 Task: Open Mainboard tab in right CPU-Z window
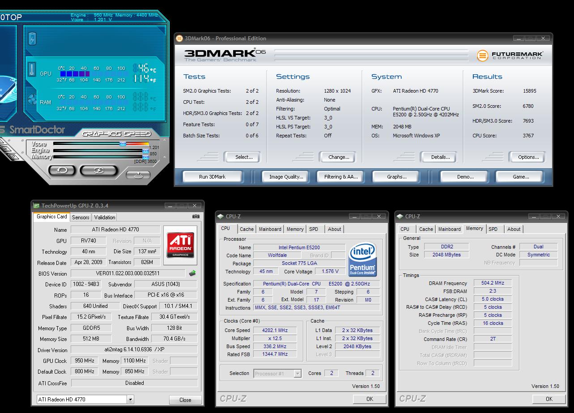pyautogui.click(x=450, y=229)
